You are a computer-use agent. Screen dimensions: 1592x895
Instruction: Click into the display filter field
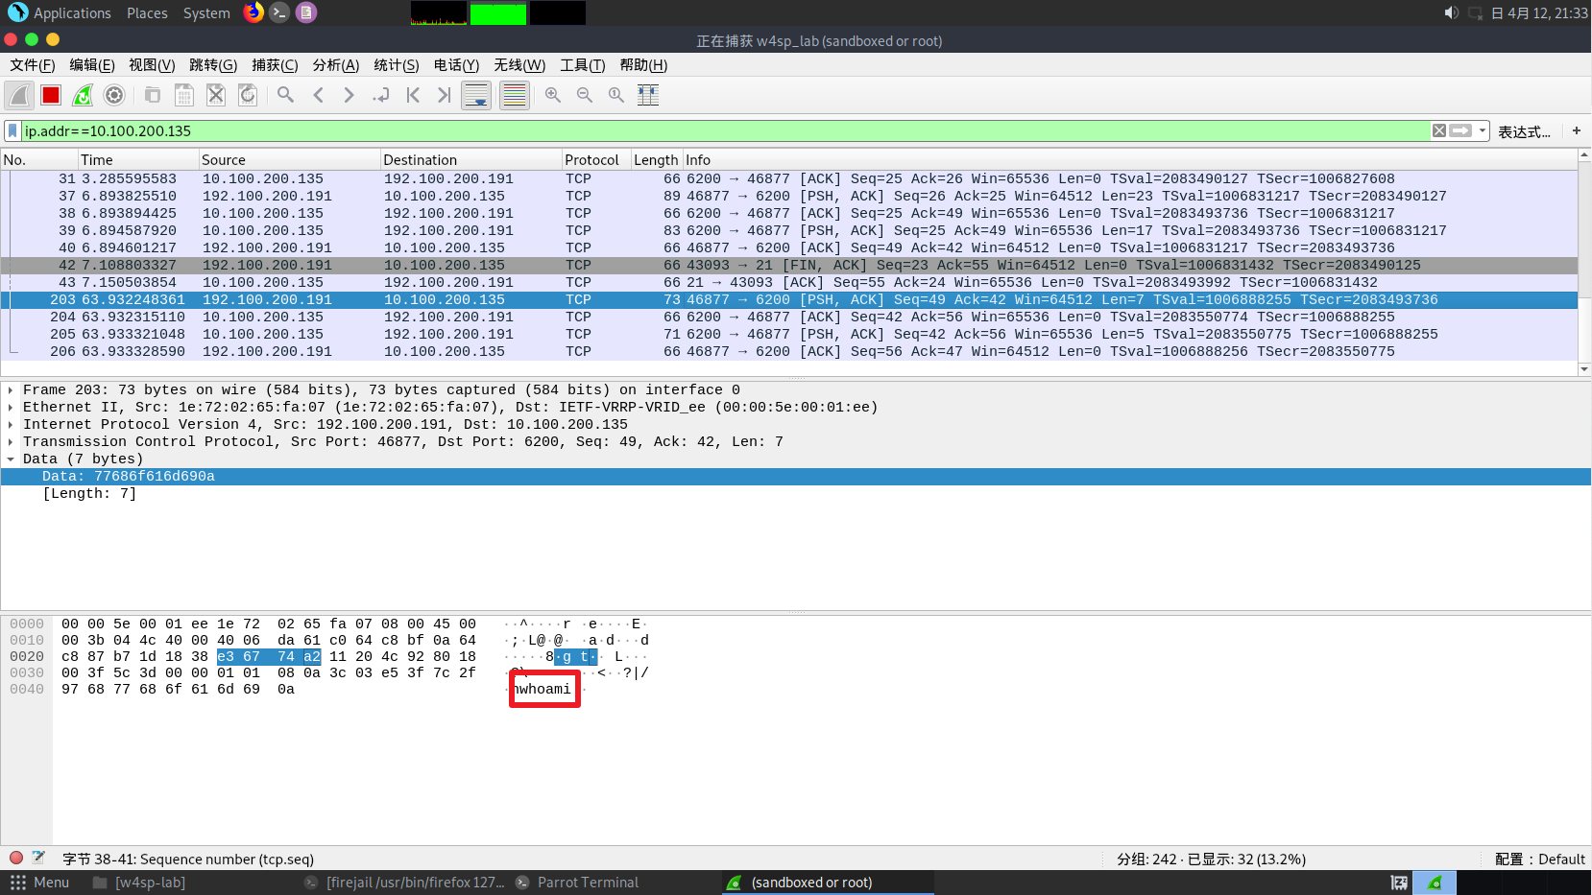[725, 130]
